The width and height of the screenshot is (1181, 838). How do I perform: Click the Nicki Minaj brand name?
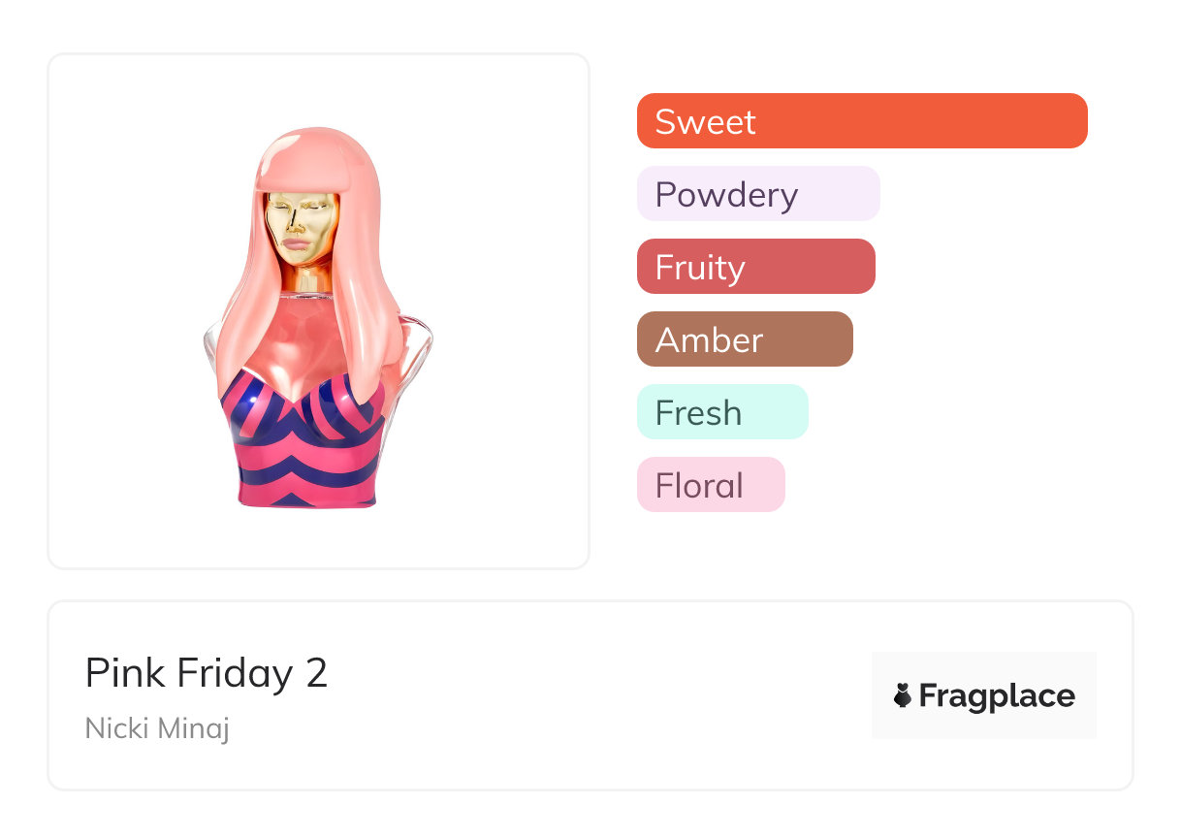[157, 727]
